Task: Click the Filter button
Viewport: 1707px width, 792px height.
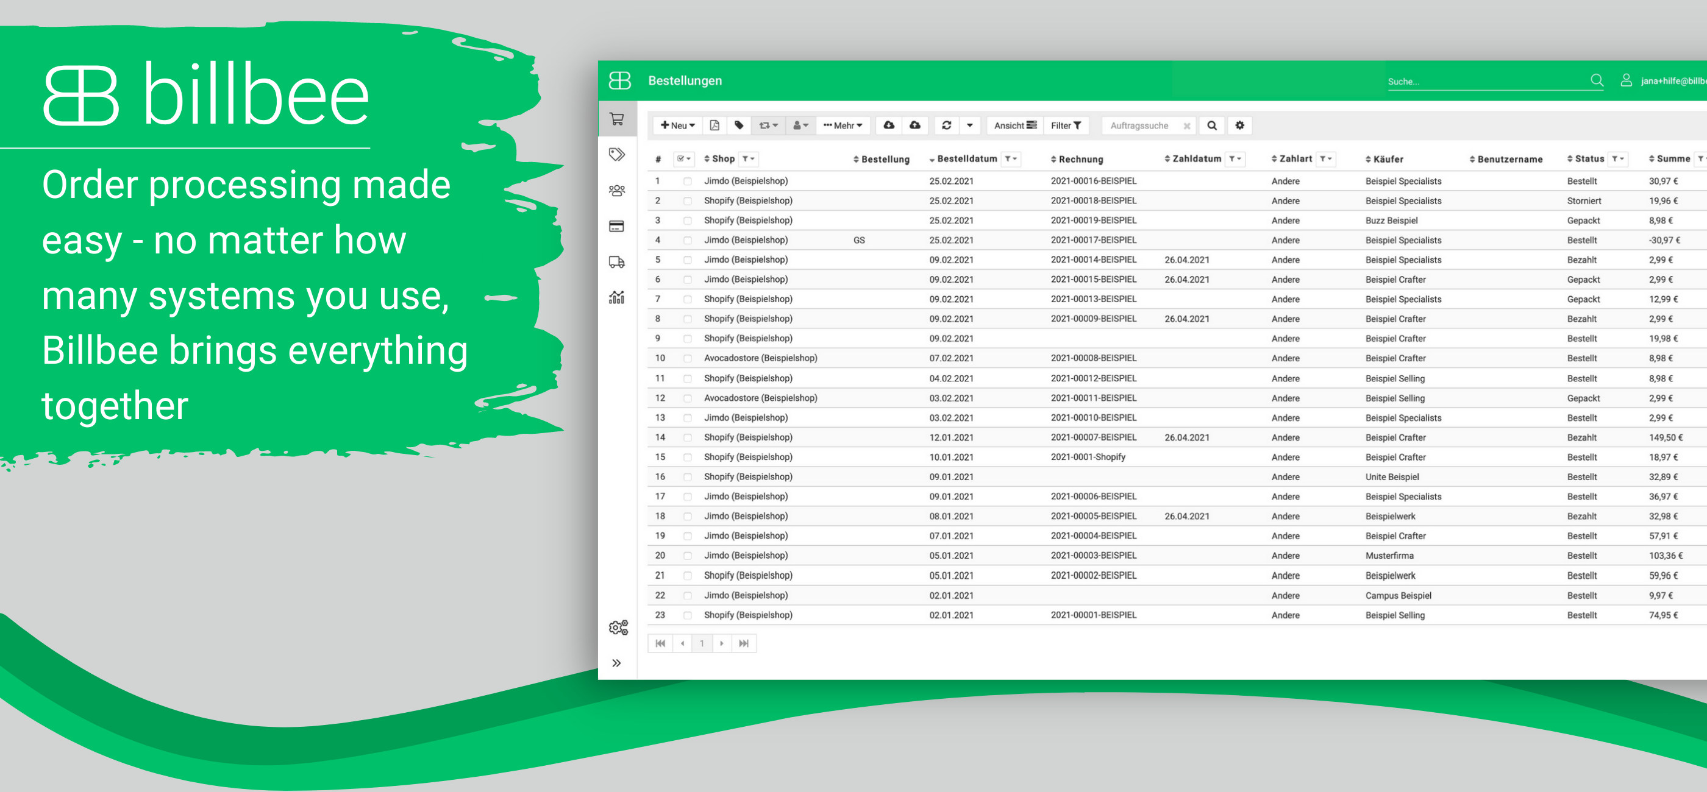Action: [1065, 125]
